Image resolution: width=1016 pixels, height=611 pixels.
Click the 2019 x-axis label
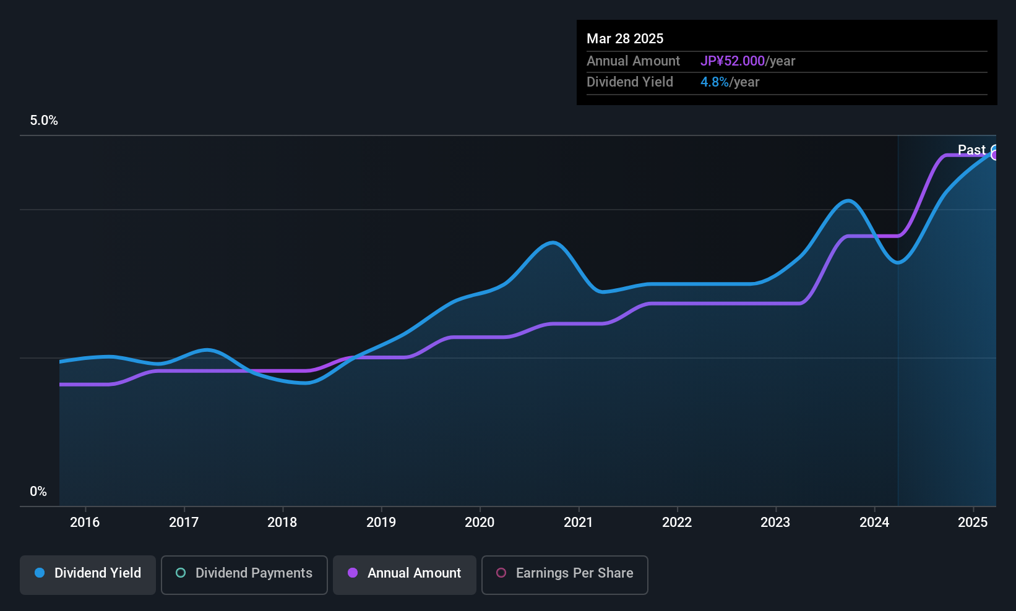click(381, 522)
